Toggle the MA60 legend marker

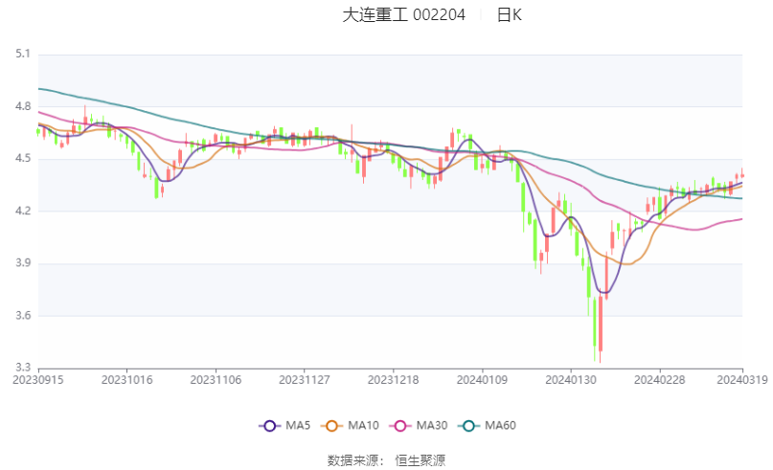click(468, 426)
